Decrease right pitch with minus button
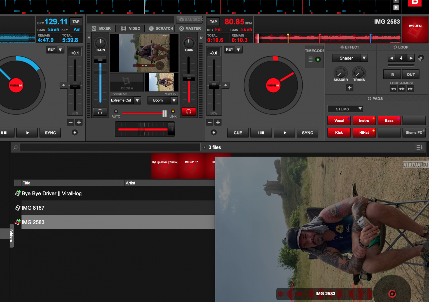The width and height of the screenshot is (429, 302). 210,122
